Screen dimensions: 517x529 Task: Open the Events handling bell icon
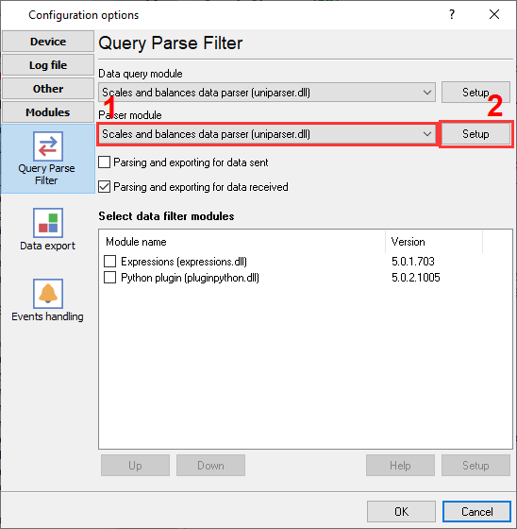click(x=48, y=294)
